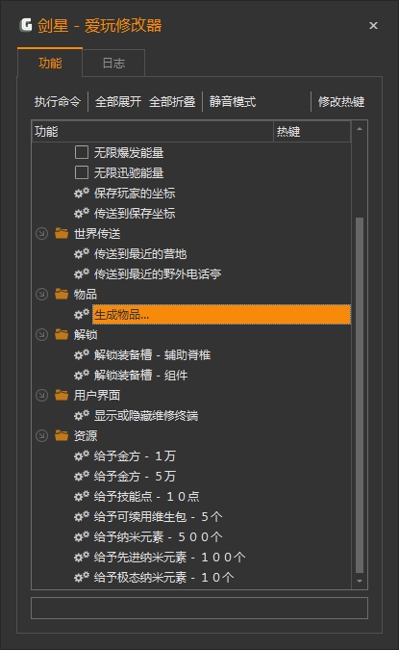Click the vertical scrollbar thumb
The image size is (399, 650).
360,396
